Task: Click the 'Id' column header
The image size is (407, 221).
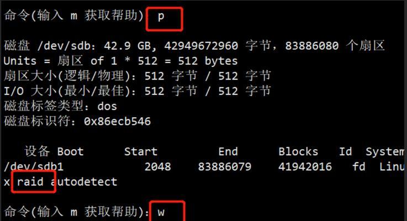Action: (x=345, y=151)
